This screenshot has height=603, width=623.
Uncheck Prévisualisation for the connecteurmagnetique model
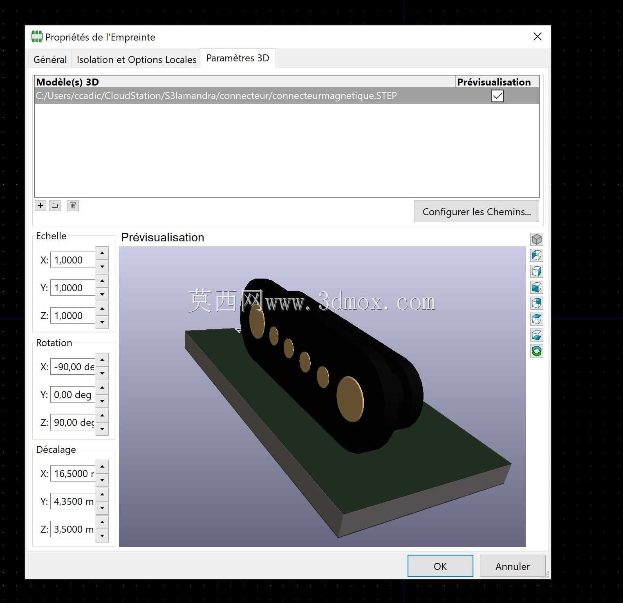[x=498, y=96]
